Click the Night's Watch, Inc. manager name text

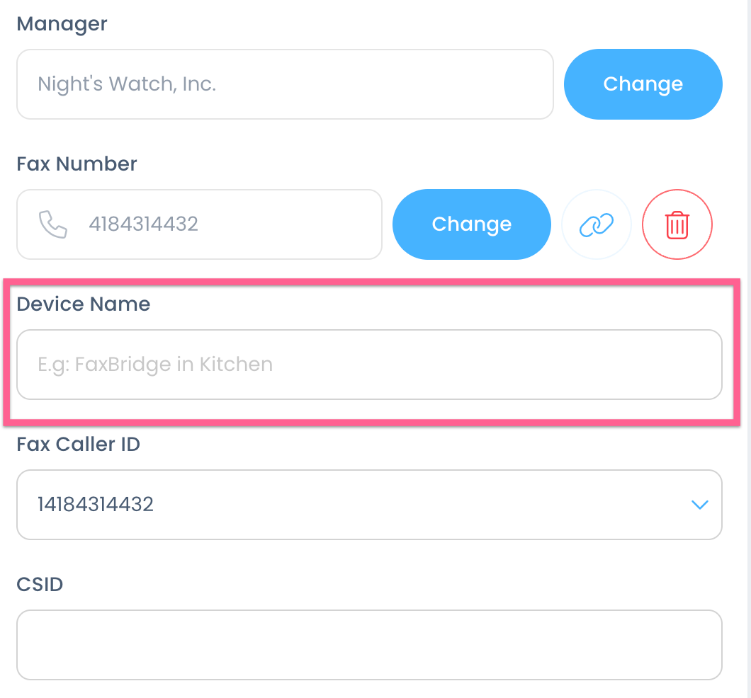(127, 84)
